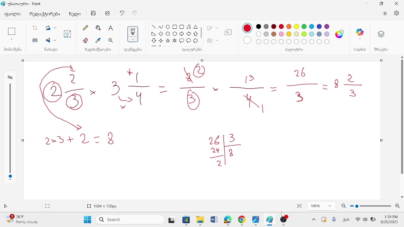Click the taskbar Search box
404x227 pixels.
(x=130, y=220)
